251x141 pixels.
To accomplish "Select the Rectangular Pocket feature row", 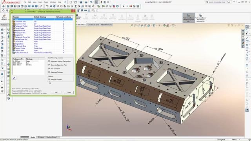I will [43, 26].
